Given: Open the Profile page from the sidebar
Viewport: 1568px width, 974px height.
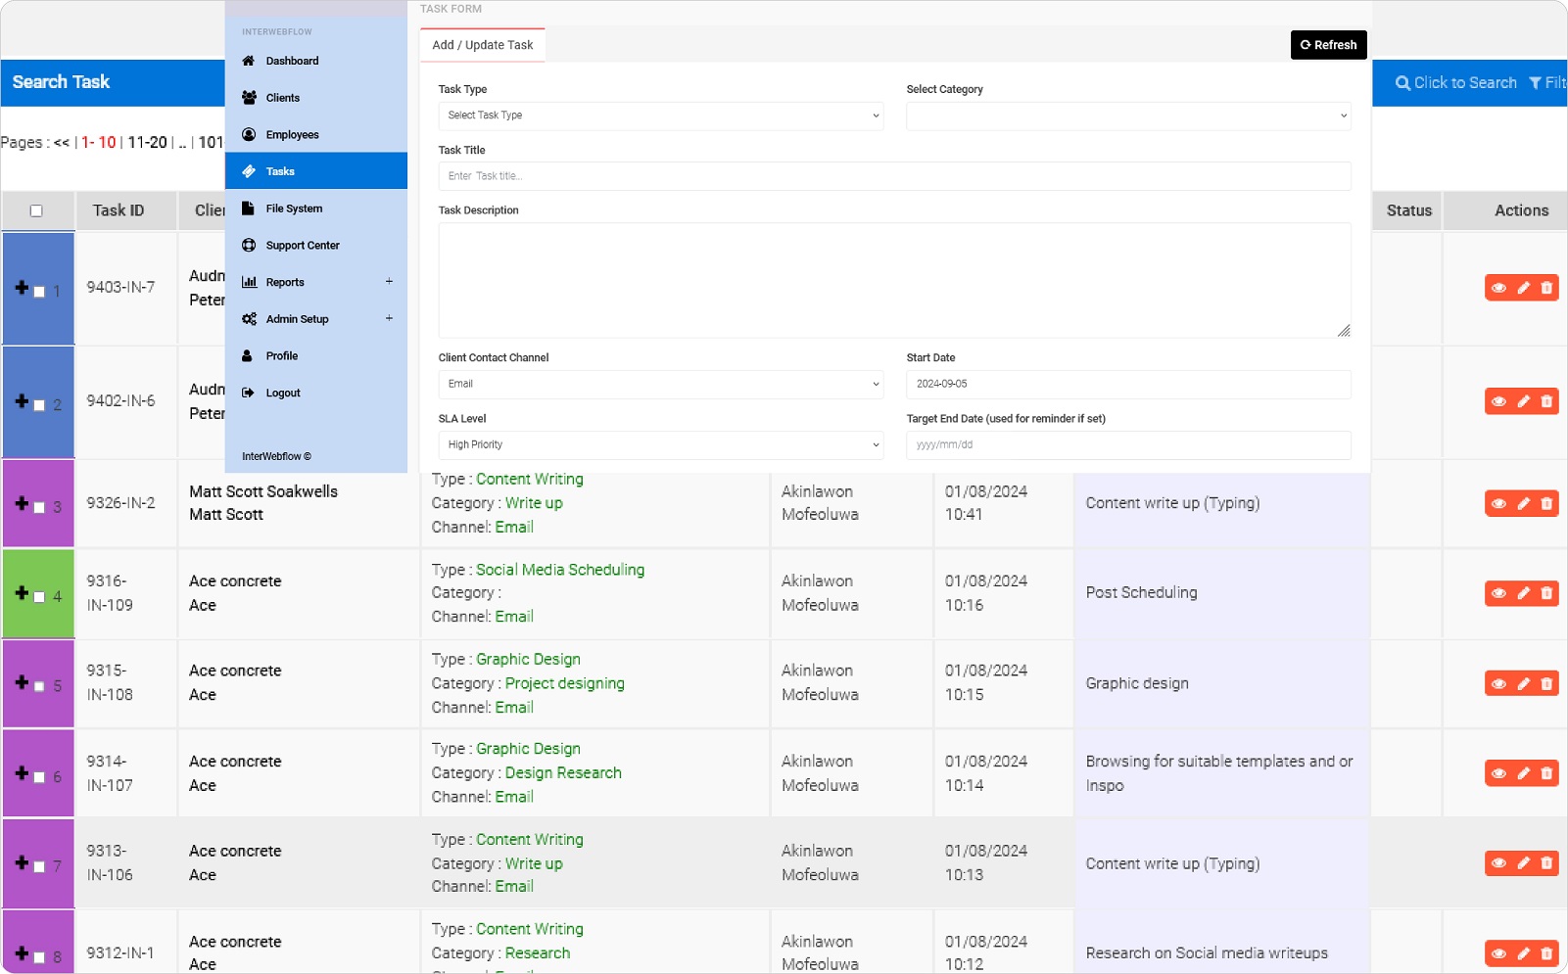Looking at the screenshot, I should point(281,355).
